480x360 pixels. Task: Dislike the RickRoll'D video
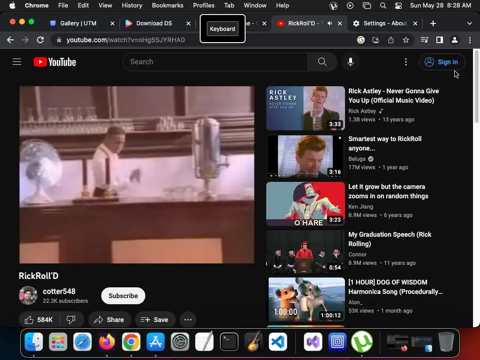[71, 320]
